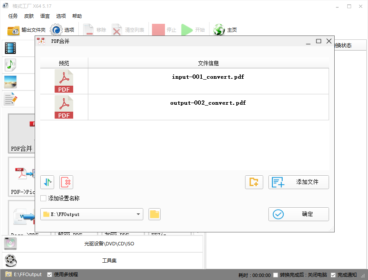Click the add folder icon in PDF merge dialog
The image size is (368, 280).
[254, 182]
